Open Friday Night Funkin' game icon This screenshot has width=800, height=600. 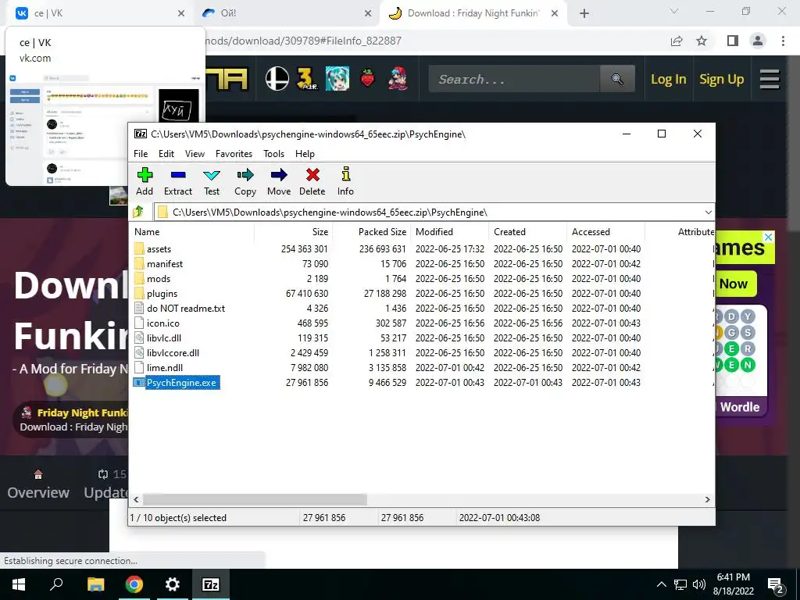[398, 79]
